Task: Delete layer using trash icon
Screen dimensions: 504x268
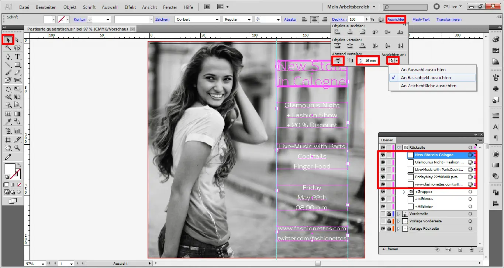Action: [x=471, y=250]
